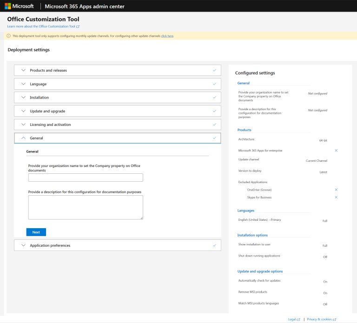This screenshot has height=323, width=357.
Task: Click the 'Match MSI products languages' setting
Action: point(258,303)
